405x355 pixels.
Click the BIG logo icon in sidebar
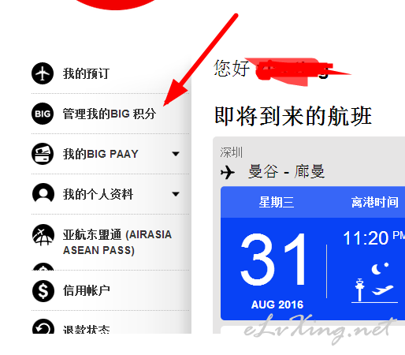click(43, 114)
